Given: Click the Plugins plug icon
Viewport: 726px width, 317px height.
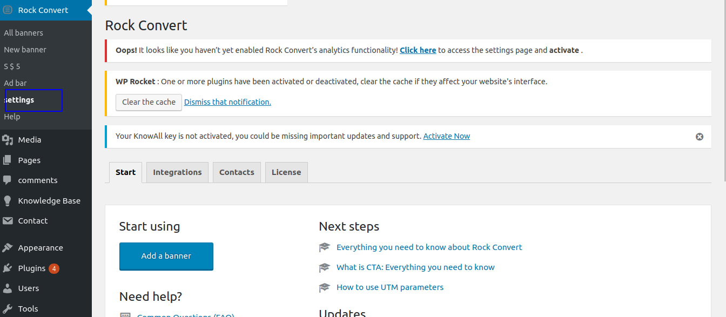Looking at the screenshot, I should point(8,268).
